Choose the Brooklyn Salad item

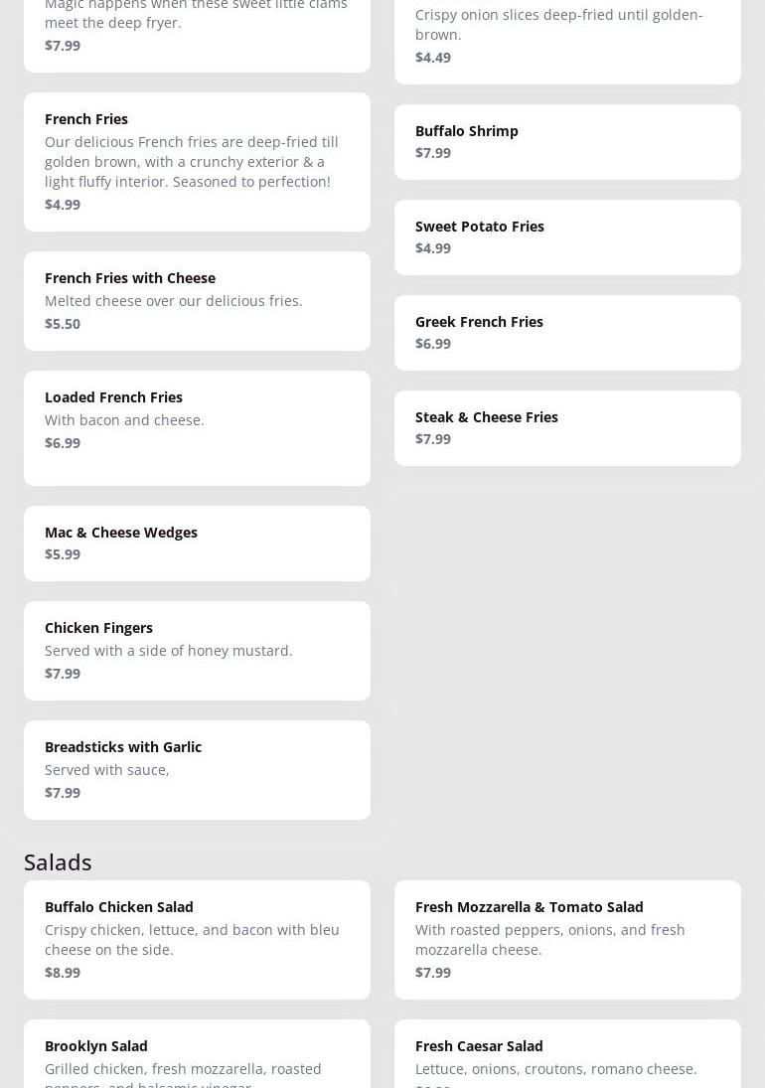pyautogui.click(x=197, y=1054)
